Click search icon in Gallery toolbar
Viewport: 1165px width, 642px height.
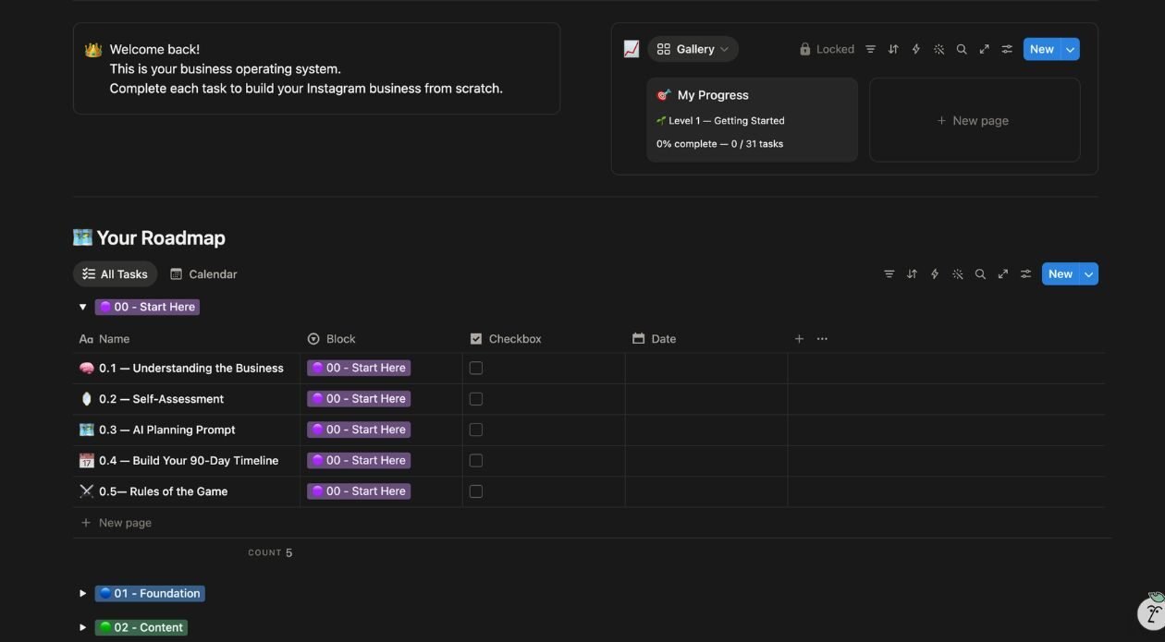pyautogui.click(x=962, y=50)
